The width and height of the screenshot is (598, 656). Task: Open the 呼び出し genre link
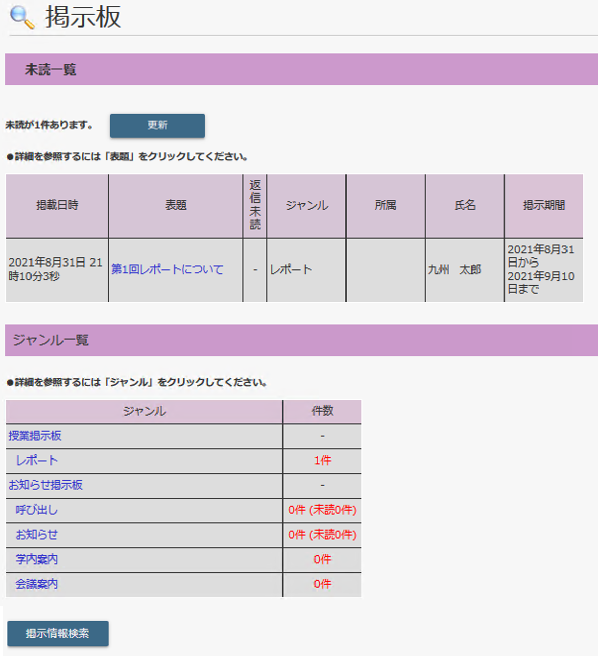[37, 510]
